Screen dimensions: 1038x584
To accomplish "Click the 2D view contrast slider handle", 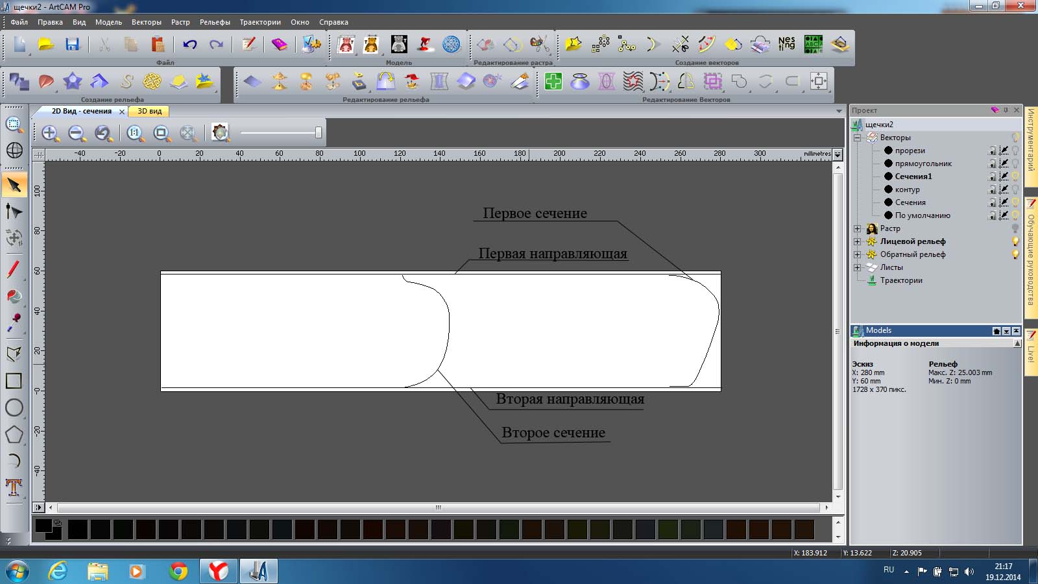I will pos(319,132).
